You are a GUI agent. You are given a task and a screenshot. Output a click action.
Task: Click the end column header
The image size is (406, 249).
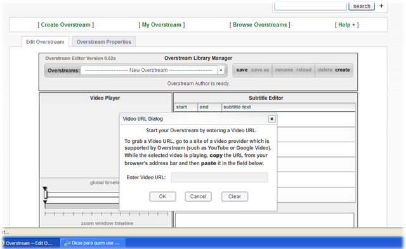click(210, 107)
